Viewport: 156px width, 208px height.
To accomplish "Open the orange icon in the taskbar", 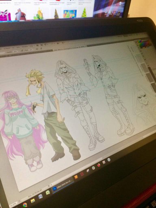I will click(x=76, y=177).
